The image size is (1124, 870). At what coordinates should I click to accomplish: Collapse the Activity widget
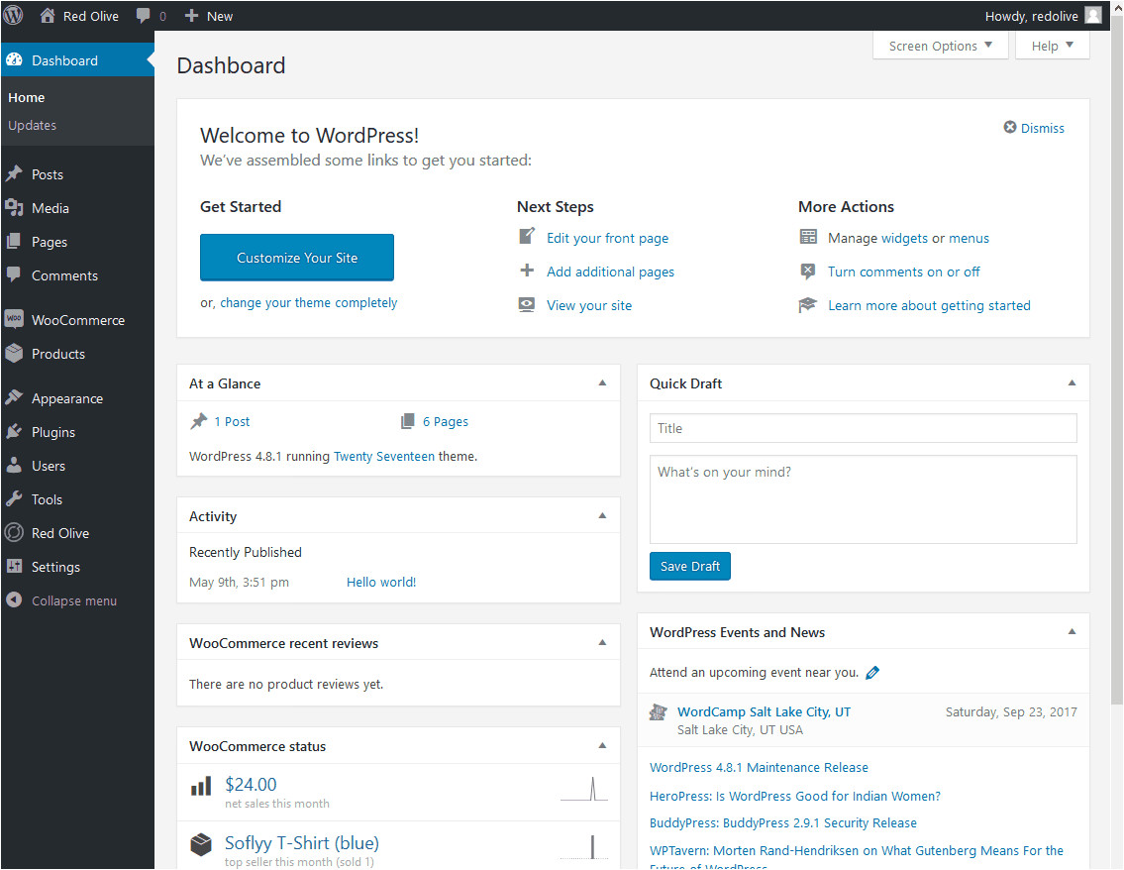tap(603, 515)
